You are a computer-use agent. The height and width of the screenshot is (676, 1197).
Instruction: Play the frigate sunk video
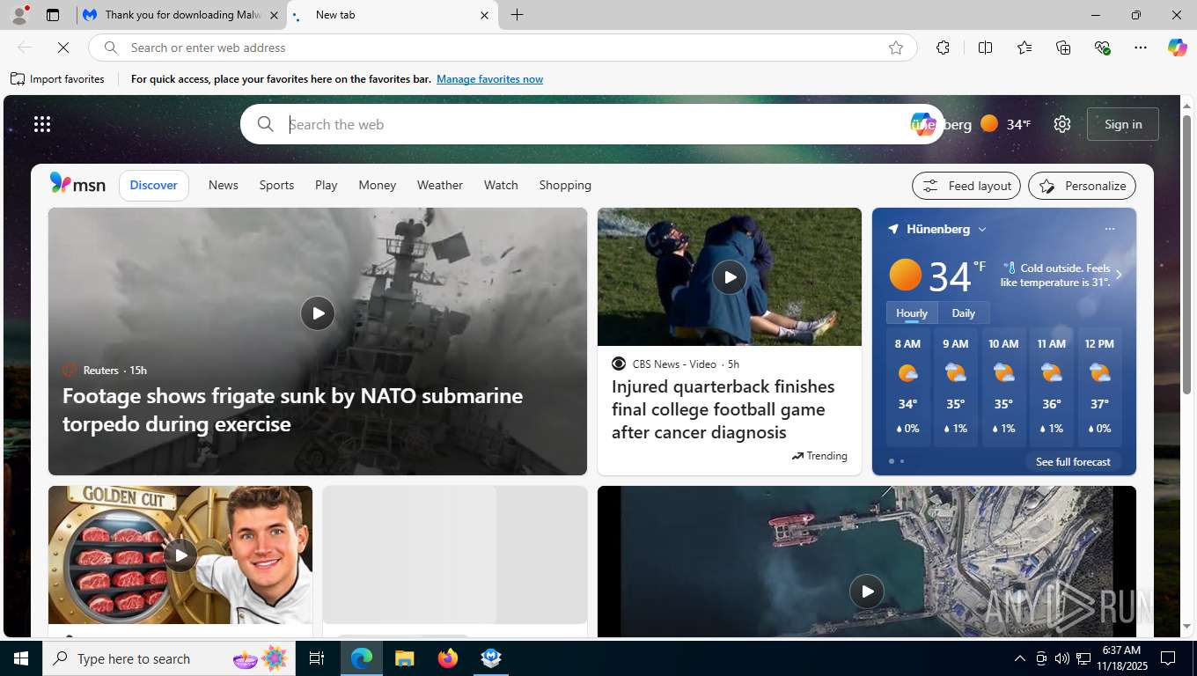(318, 313)
